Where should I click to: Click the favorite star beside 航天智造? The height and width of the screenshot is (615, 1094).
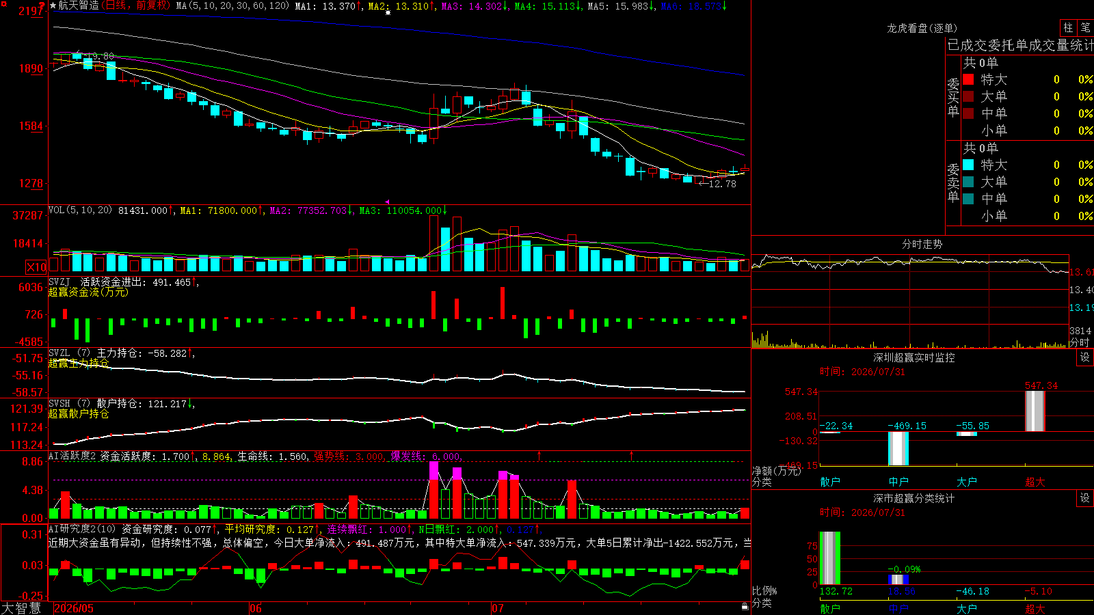[53, 5]
